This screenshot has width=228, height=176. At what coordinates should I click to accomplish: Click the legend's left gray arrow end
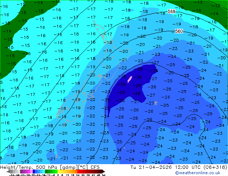click(8, 171)
